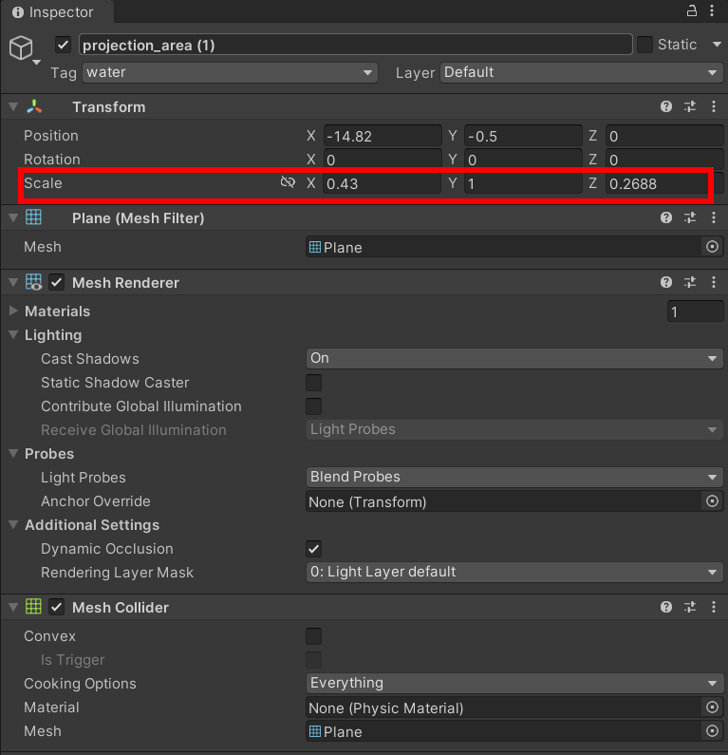
Task: Expand the Materials foldout
Action: 13,311
